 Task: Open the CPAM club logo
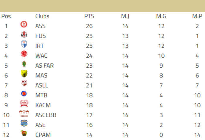pyautogui.click(x=24, y=134)
